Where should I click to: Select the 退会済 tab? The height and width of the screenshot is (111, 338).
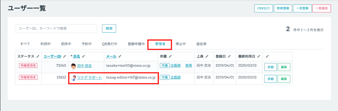click(x=201, y=44)
